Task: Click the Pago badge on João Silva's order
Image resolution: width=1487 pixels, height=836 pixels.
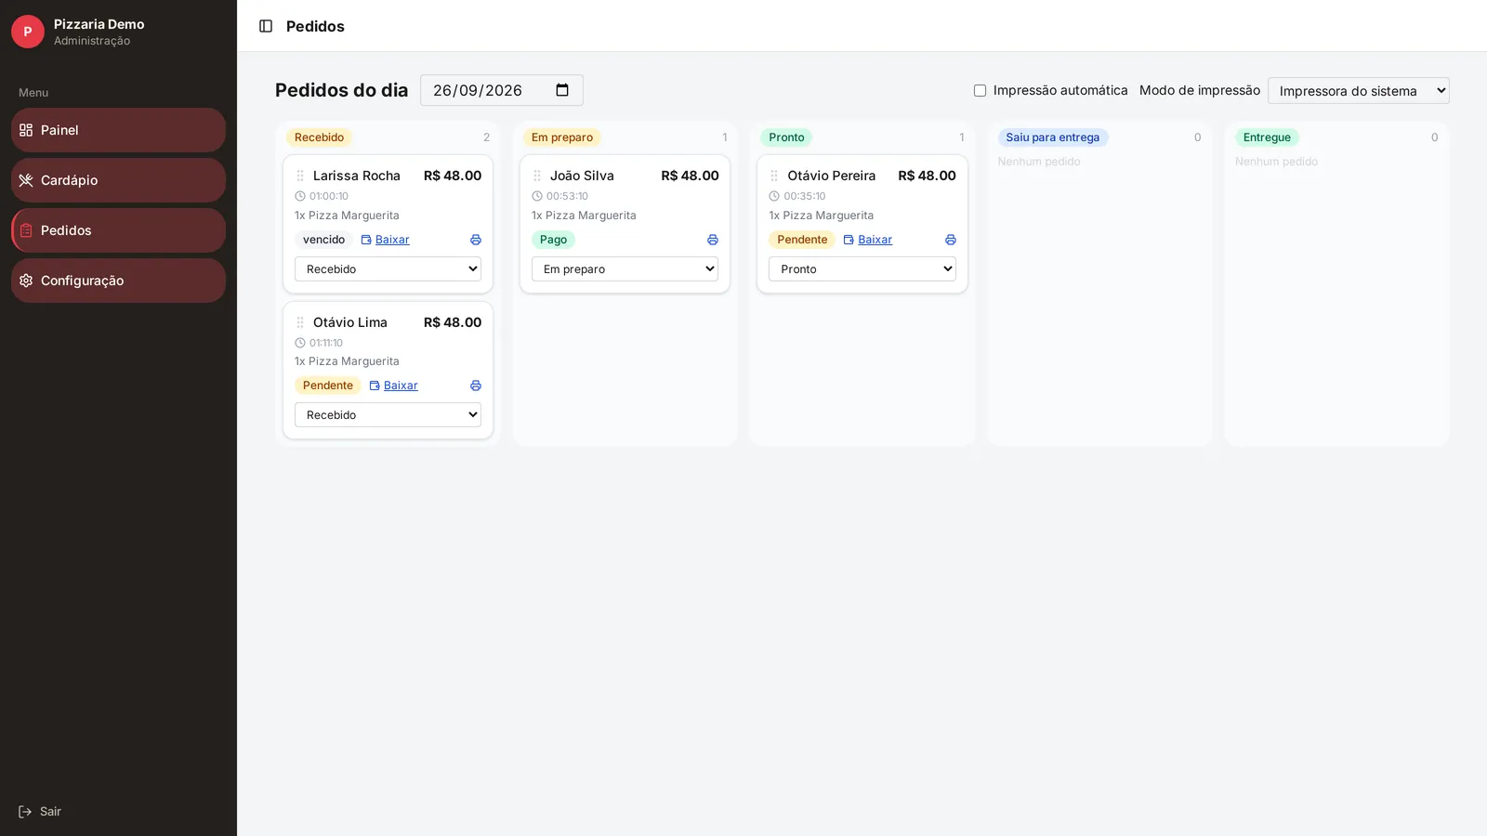Action: point(553,240)
